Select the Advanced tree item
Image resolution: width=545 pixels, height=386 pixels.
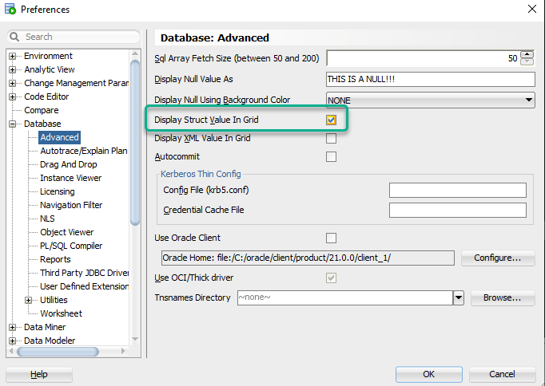click(x=59, y=137)
